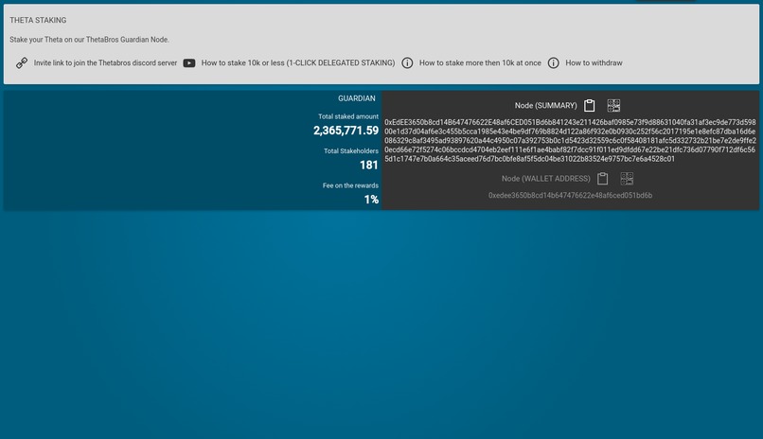
Task: Click 'Stake your Theta on our ThetaBros' text
Action: [90, 40]
